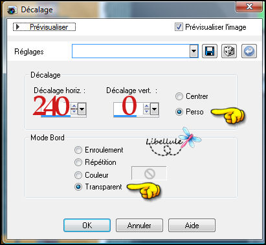Select the Perso radio button
This screenshot has width=266, height=245.
[x=179, y=112]
